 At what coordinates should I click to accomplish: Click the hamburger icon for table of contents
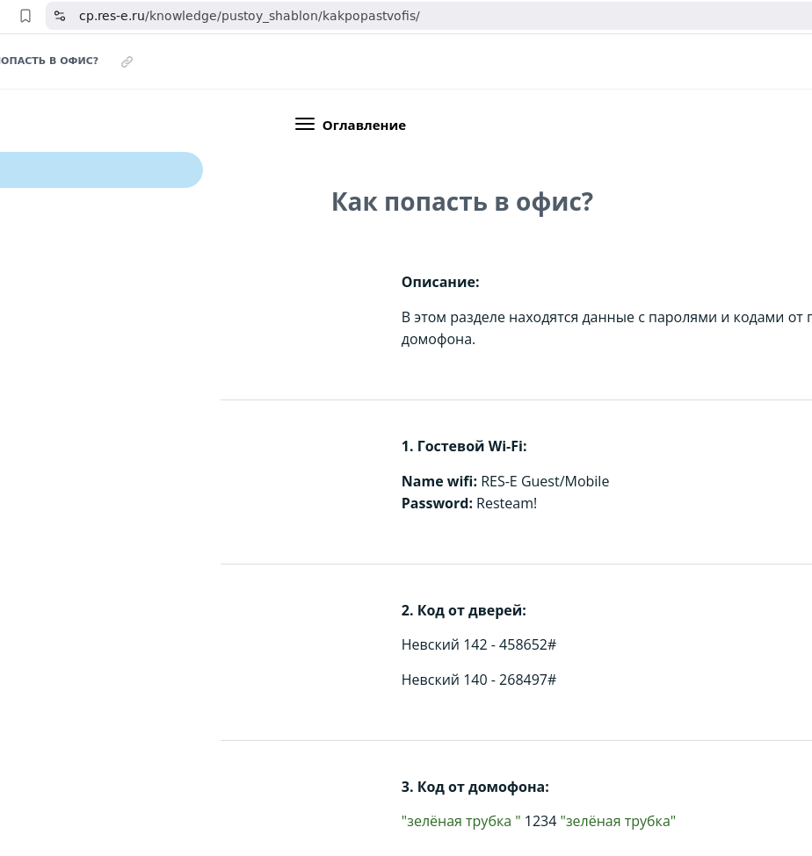[304, 125]
